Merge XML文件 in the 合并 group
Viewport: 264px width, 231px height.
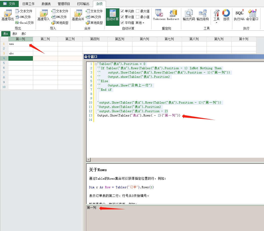coord(93,17)
